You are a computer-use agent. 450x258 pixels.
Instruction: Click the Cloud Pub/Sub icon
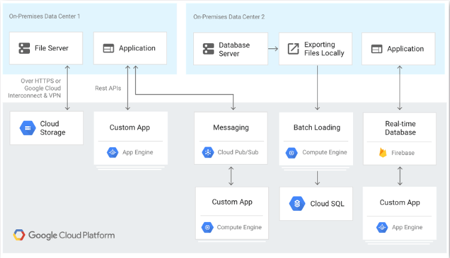coord(208,153)
